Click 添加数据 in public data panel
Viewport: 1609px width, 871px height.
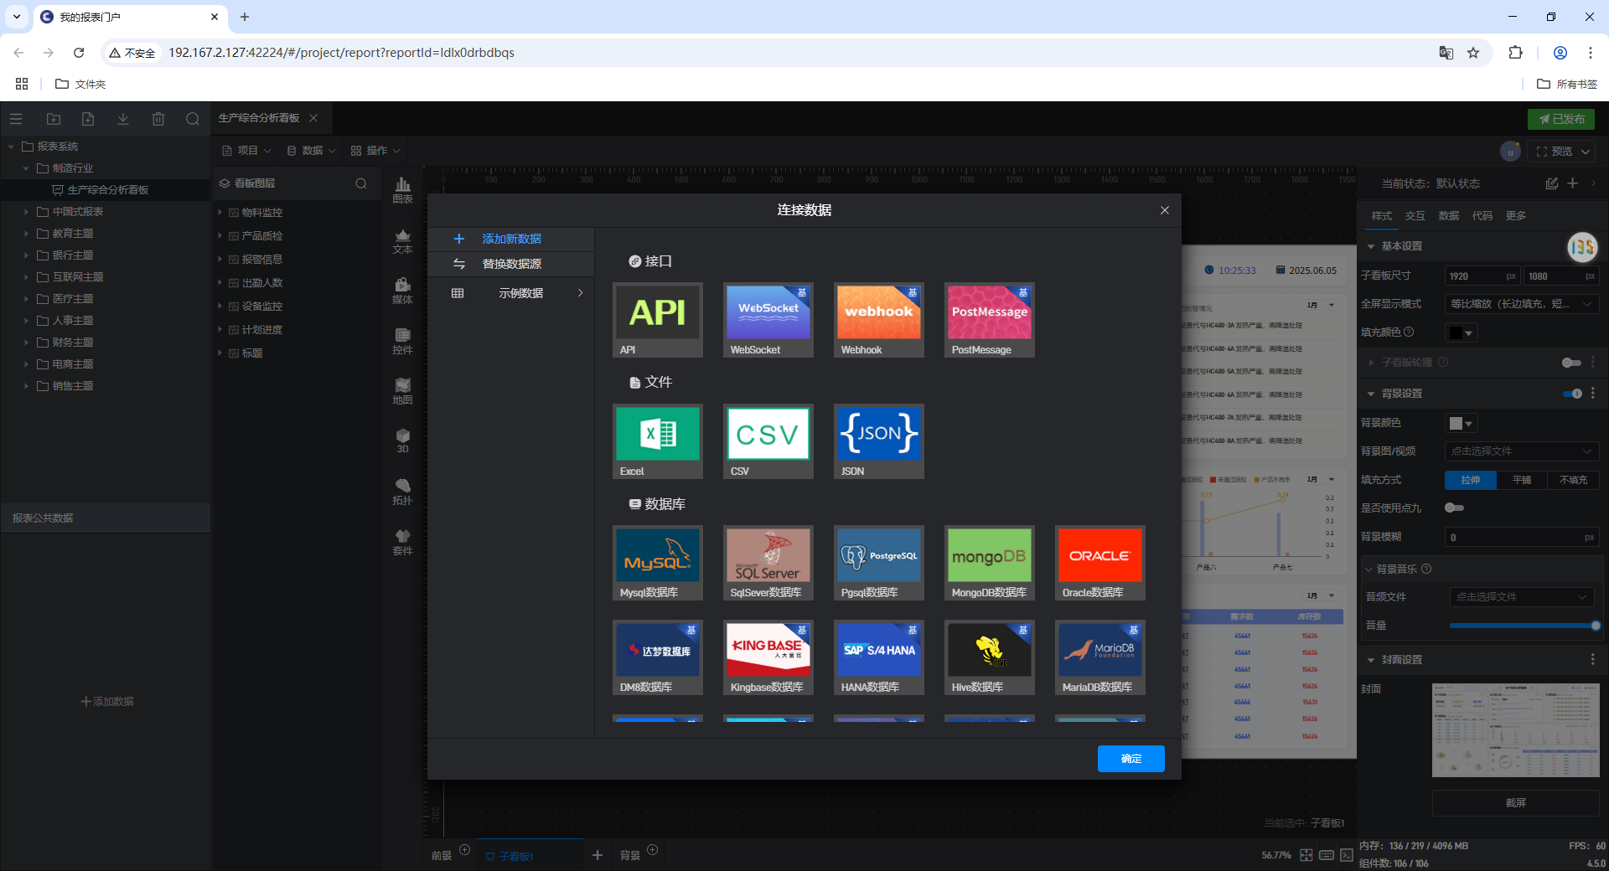click(x=107, y=702)
